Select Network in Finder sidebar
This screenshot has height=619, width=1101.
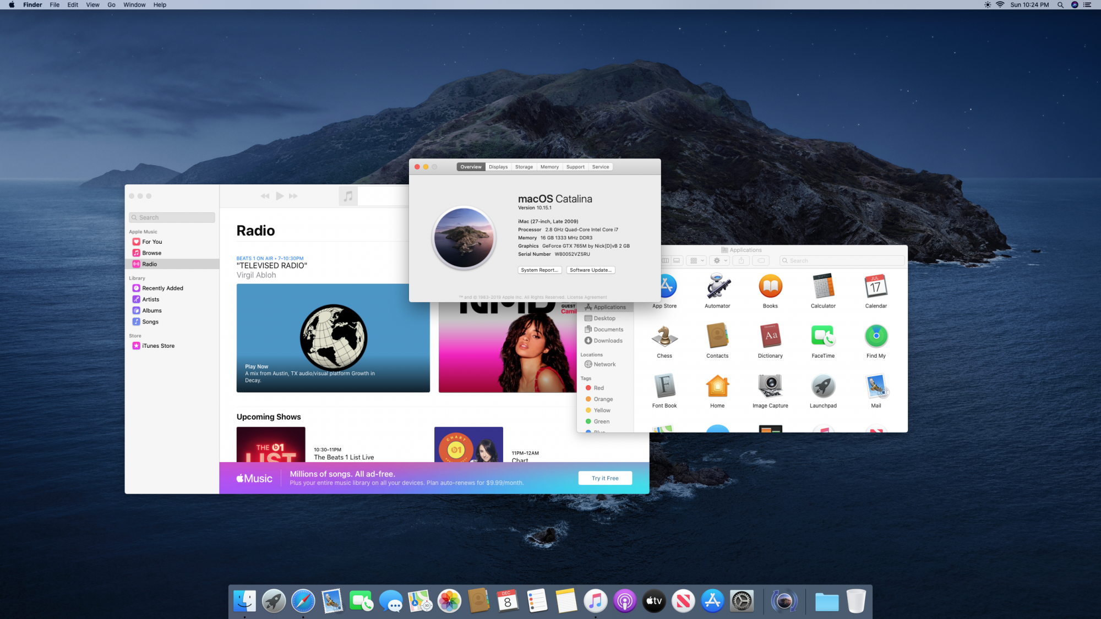coord(606,364)
